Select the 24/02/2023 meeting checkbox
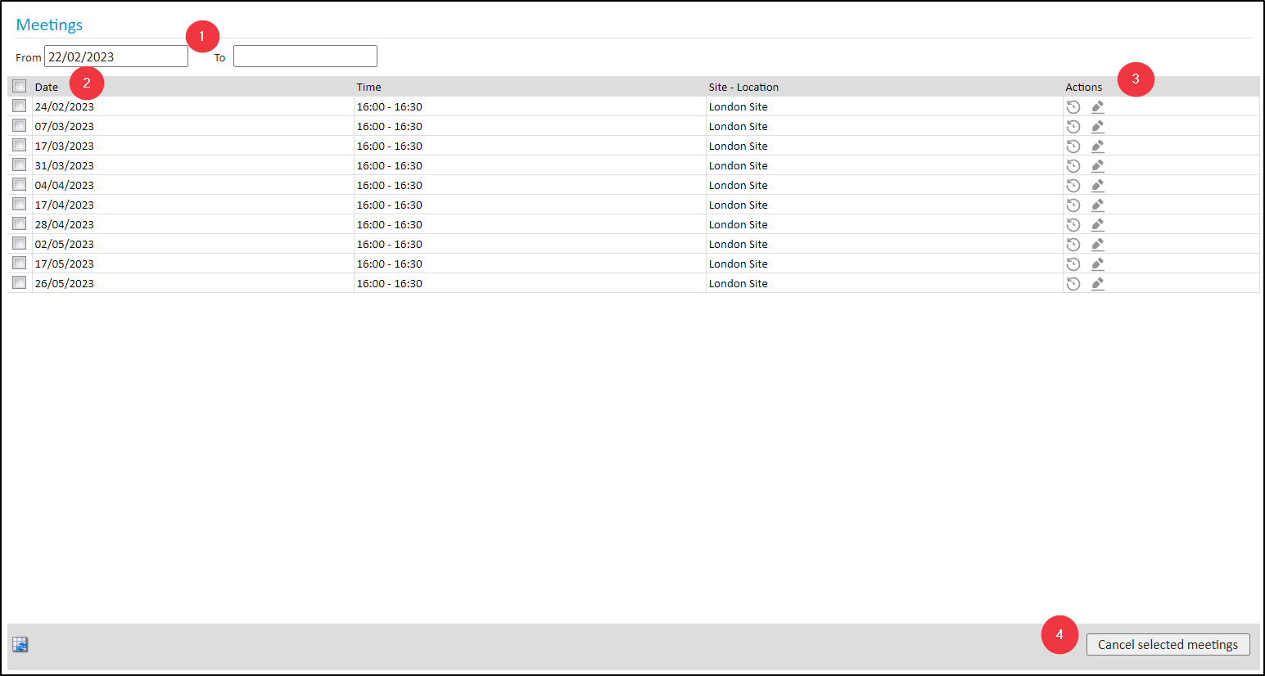Screen dimensions: 1265x676 (x=20, y=106)
